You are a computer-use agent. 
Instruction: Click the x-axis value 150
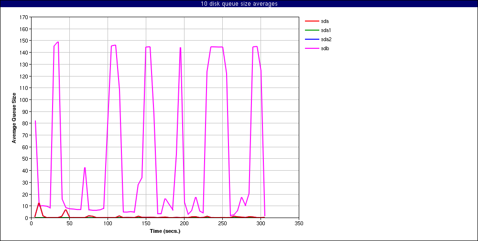146,223
